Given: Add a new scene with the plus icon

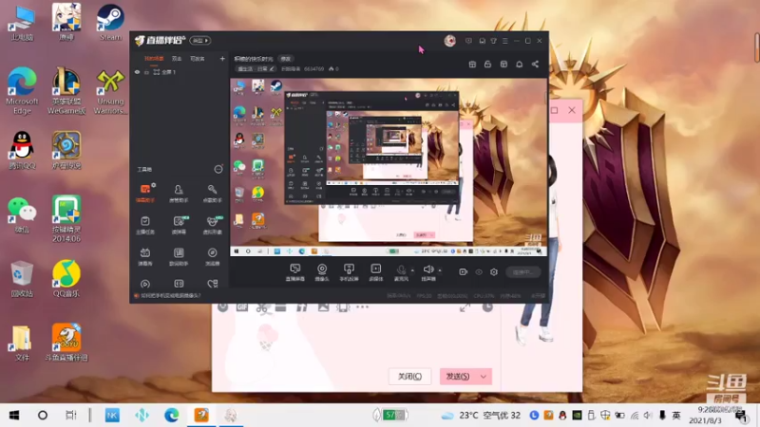Looking at the screenshot, I should pos(222,59).
